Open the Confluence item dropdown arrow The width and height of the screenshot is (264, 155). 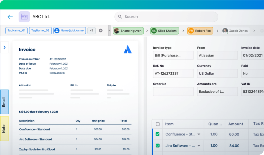[199, 134]
